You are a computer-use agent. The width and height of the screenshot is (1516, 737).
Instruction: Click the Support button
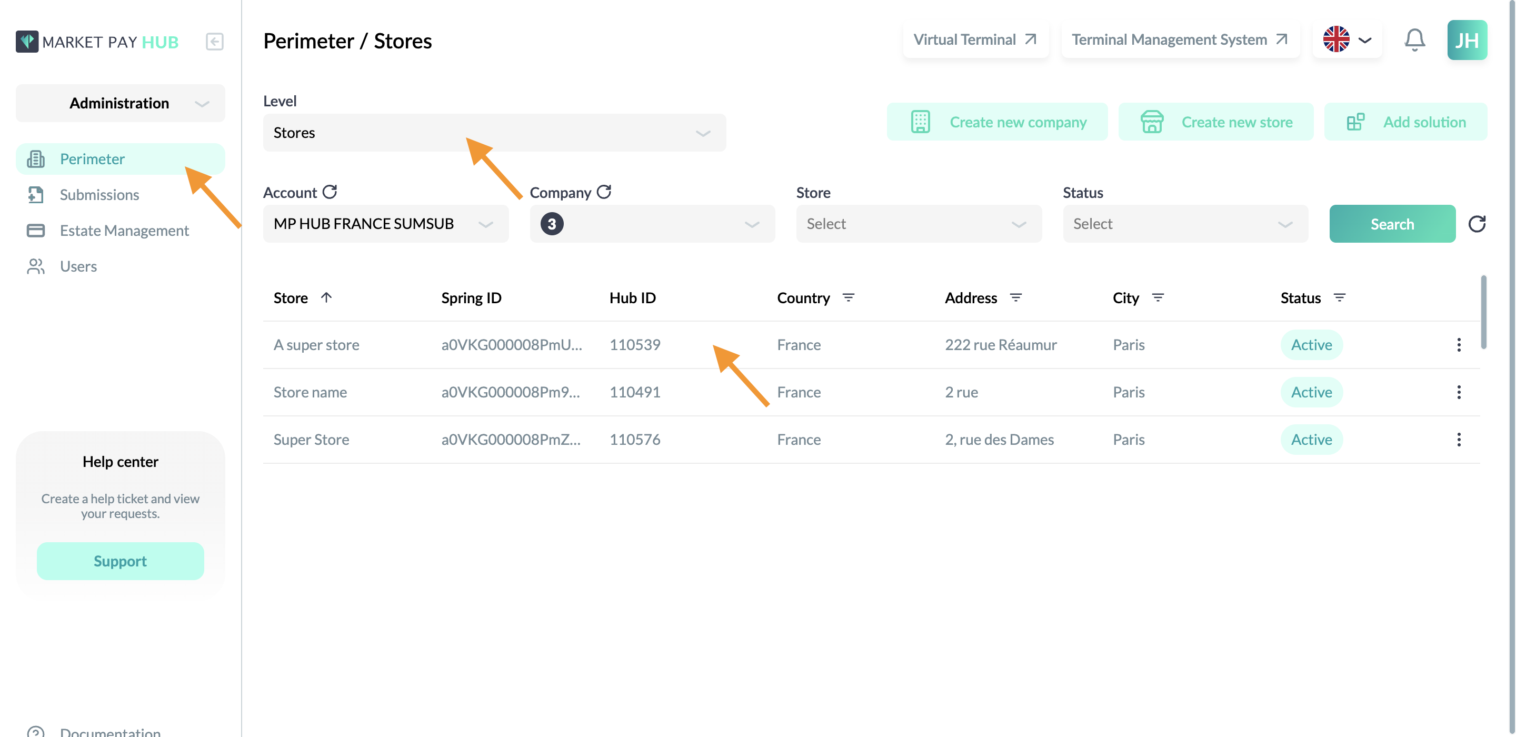[x=120, y=561]
